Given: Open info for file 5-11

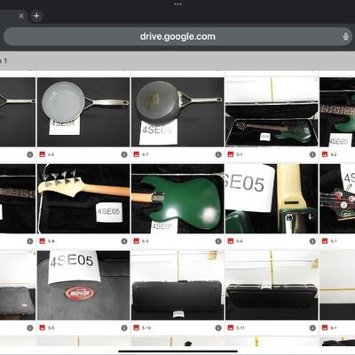Looking at the screenshot, I should [312, 327].
